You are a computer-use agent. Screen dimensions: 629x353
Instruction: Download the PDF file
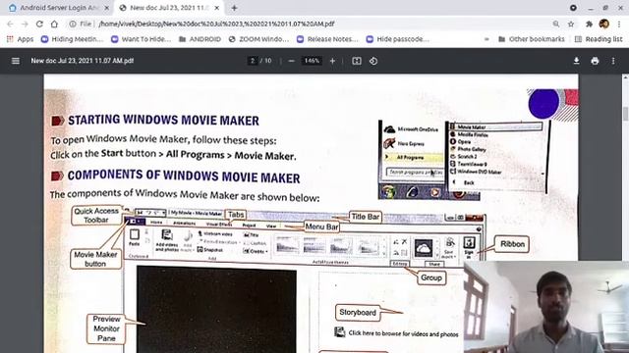pos(576,61)
